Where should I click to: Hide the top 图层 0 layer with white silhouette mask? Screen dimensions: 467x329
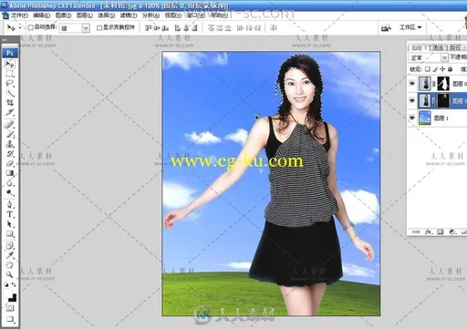[412, 83]
